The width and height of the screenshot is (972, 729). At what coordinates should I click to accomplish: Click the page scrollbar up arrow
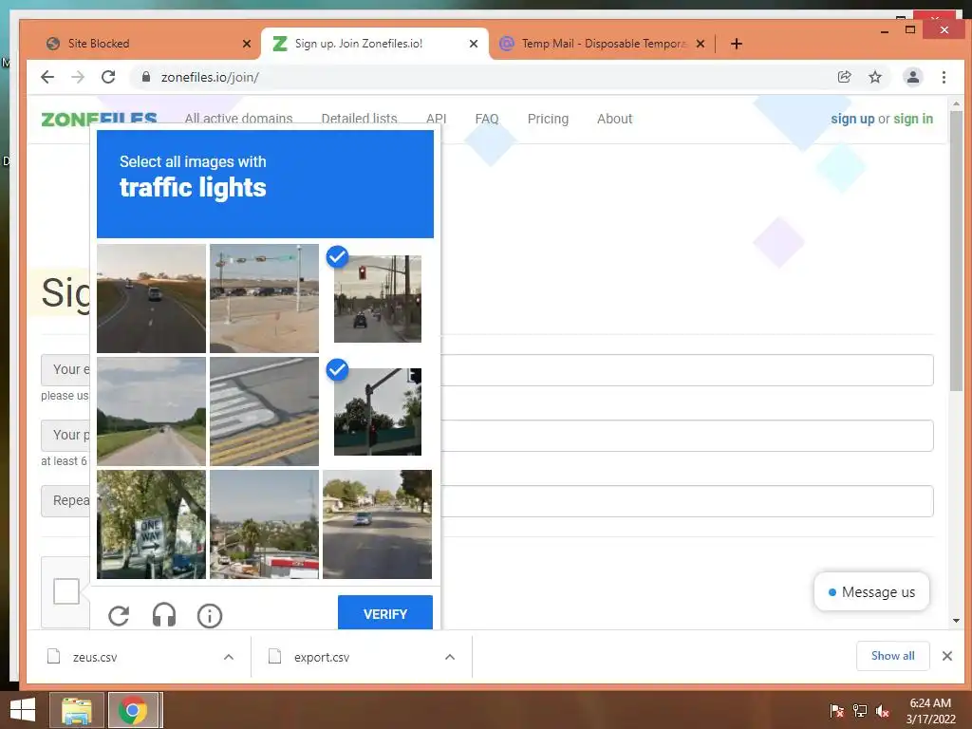[x=956, y=104]
